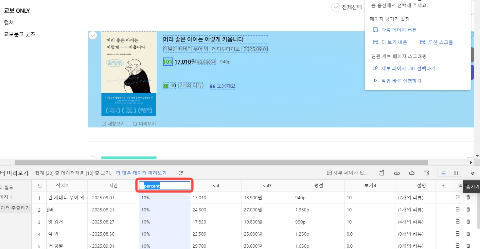Click the add-page icon in preview toolbar
The height and width of the screenshot is (249, 480).
(382, 173)
